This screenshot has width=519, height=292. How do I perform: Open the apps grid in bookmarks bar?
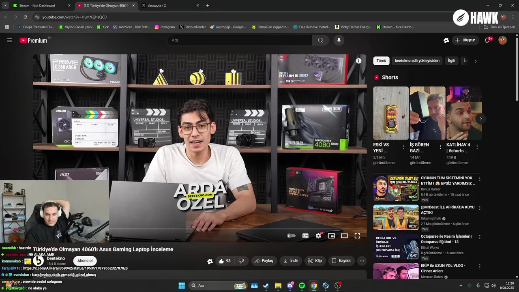[x=7, y=27]
